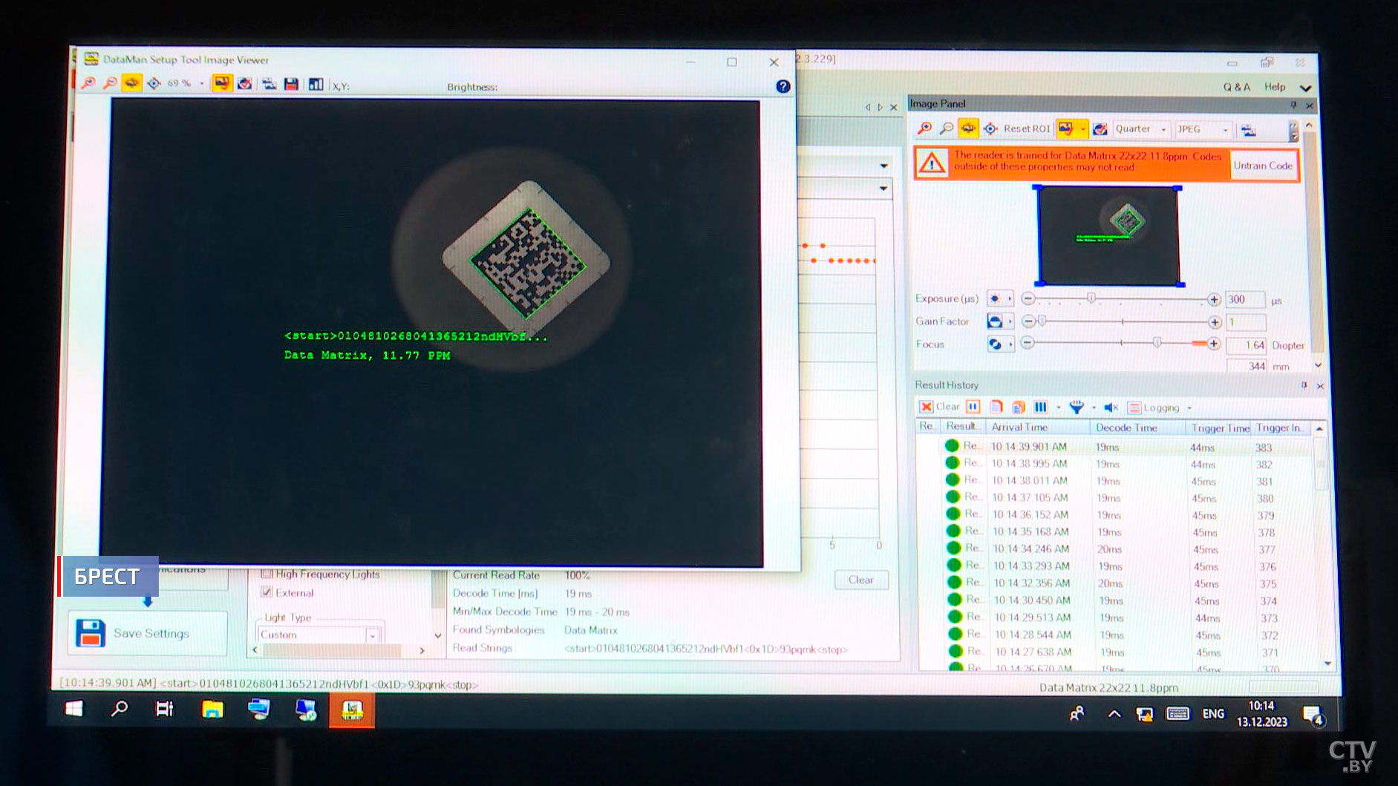Toggle High Frequency Lights checkbox
The width and height of the screenshot is (1398, 786).
coord(267,574)
